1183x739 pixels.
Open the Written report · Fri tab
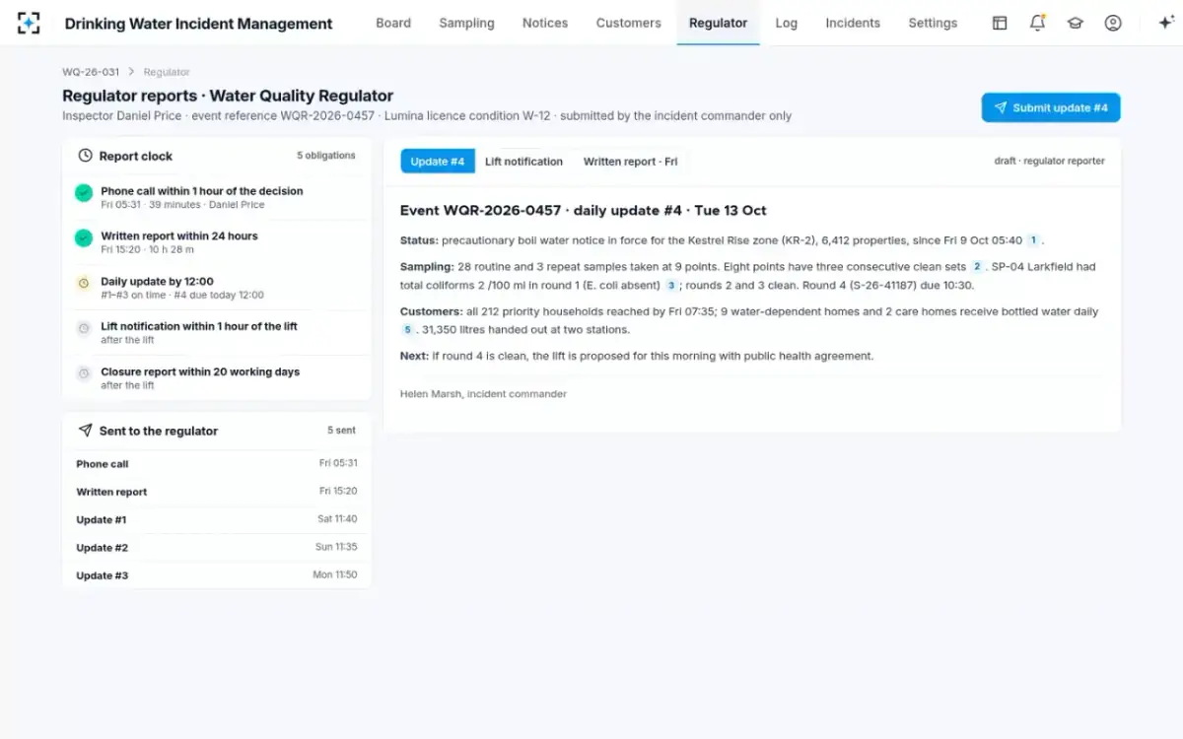click(x=630, y=162)
